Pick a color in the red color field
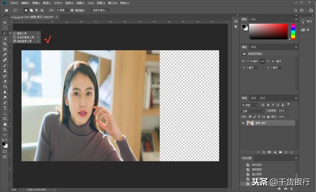The image size is (316, 192). [269, 32]
